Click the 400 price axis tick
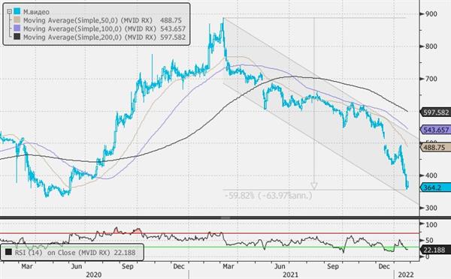 pos(431,175)
